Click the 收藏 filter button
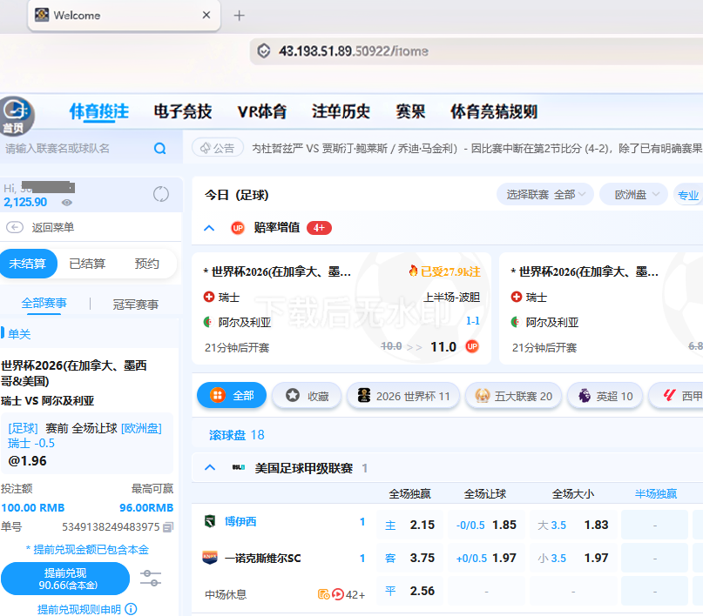Viewport: 703px width, 616px height. [x=308, y=396]
